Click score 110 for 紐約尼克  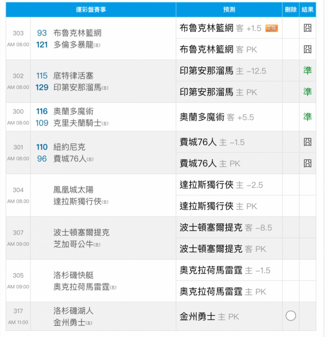tap(42, 147)
